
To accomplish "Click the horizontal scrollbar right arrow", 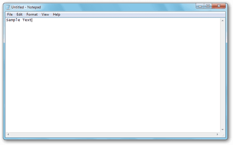I will [217, 135].
